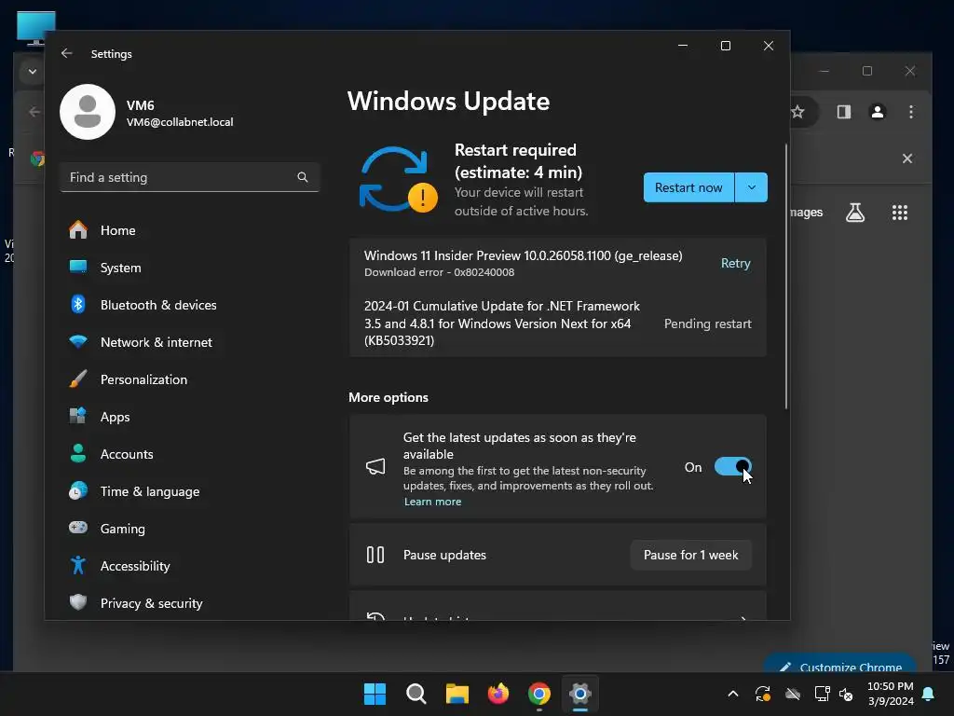The width and height of the screenshot is (954, 716).
Task: Click the Accessibility figure icon
Action: 78,566
